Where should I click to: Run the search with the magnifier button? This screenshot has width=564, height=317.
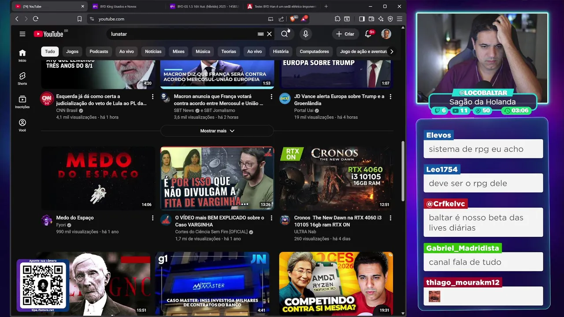pos(285,34)
